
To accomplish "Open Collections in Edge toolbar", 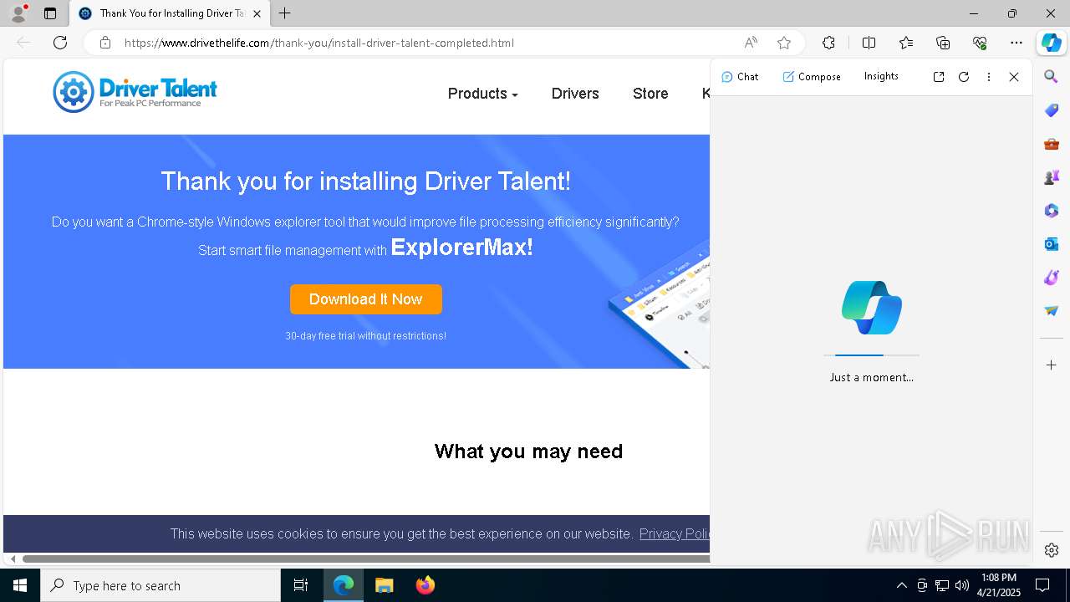I will tap(943, 43).
